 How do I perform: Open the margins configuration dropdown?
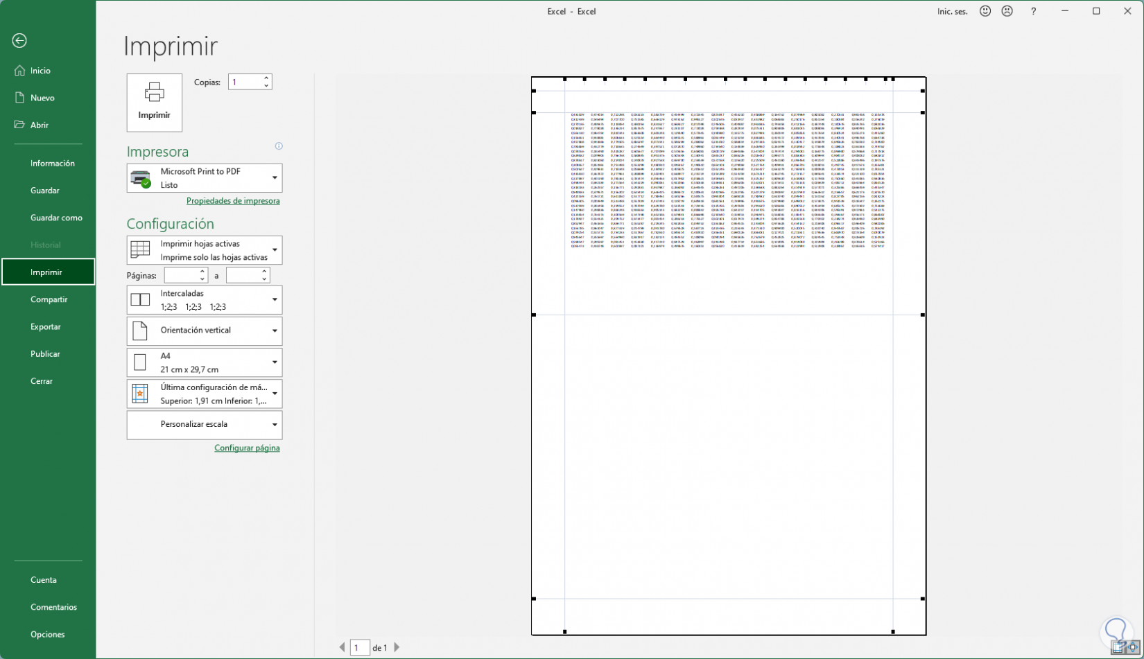(205, 394)
